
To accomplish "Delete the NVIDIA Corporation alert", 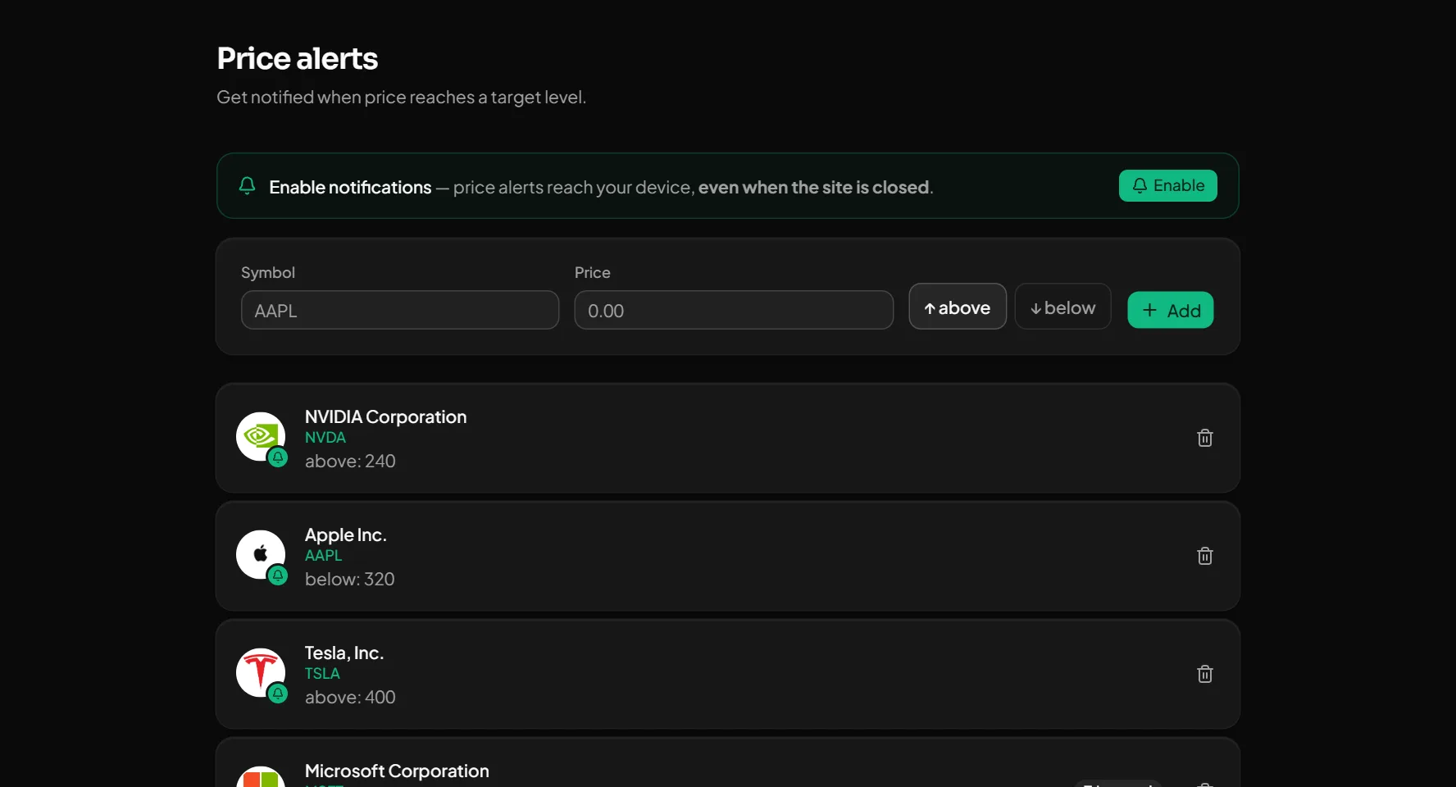I will [x=1204, y=438].
